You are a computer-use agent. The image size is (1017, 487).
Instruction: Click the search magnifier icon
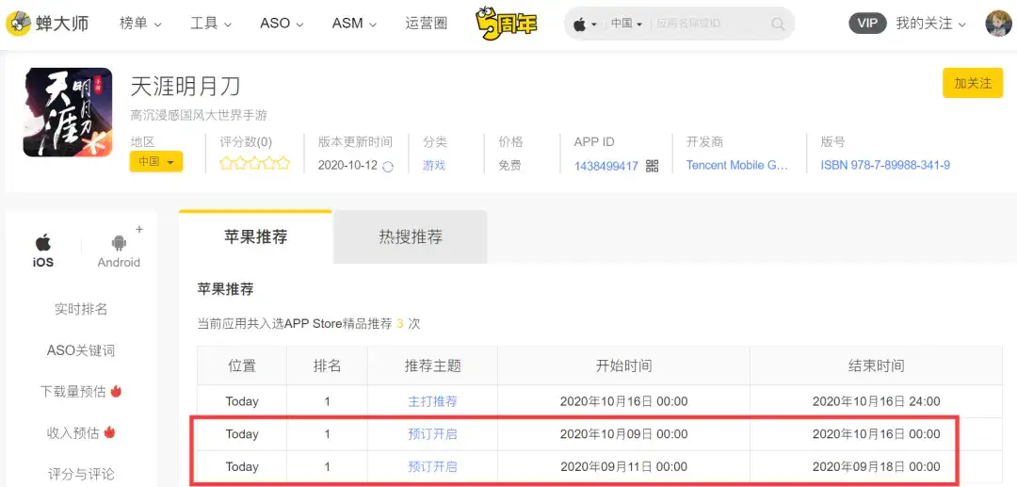(x=778, y=24)
